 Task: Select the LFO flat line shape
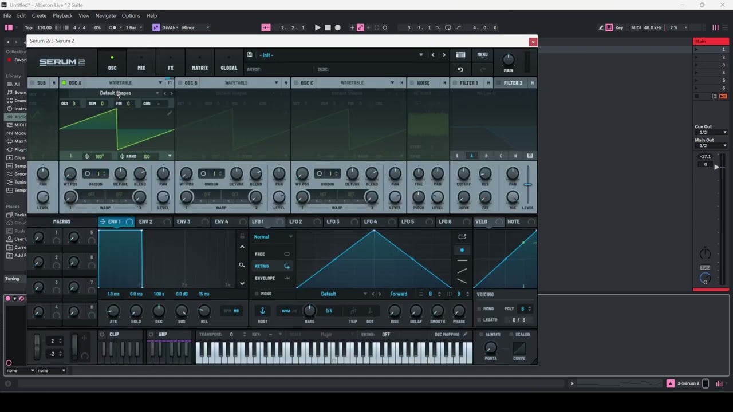tap(462, 260)
